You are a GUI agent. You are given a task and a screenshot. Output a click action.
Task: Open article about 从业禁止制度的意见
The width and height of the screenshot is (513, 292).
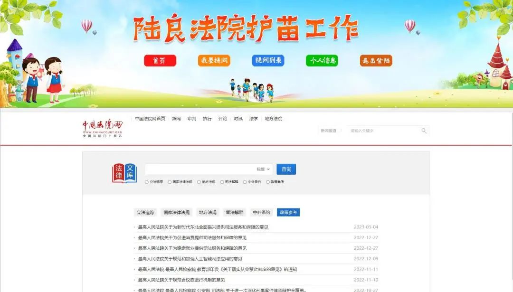217,269
